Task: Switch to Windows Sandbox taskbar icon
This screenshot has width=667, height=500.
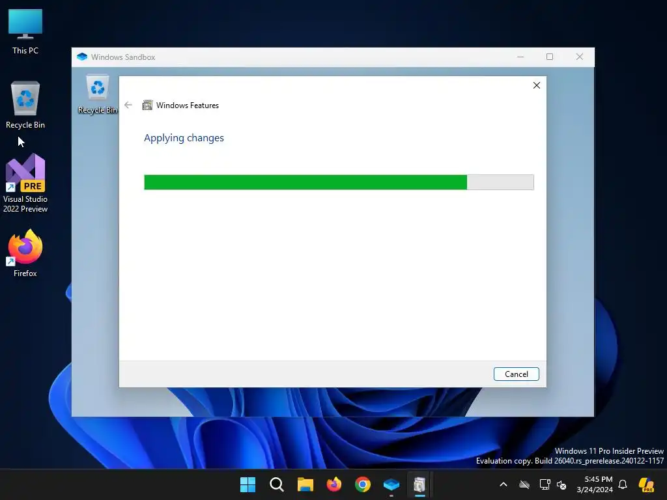Action: click(x=391, y=484)
